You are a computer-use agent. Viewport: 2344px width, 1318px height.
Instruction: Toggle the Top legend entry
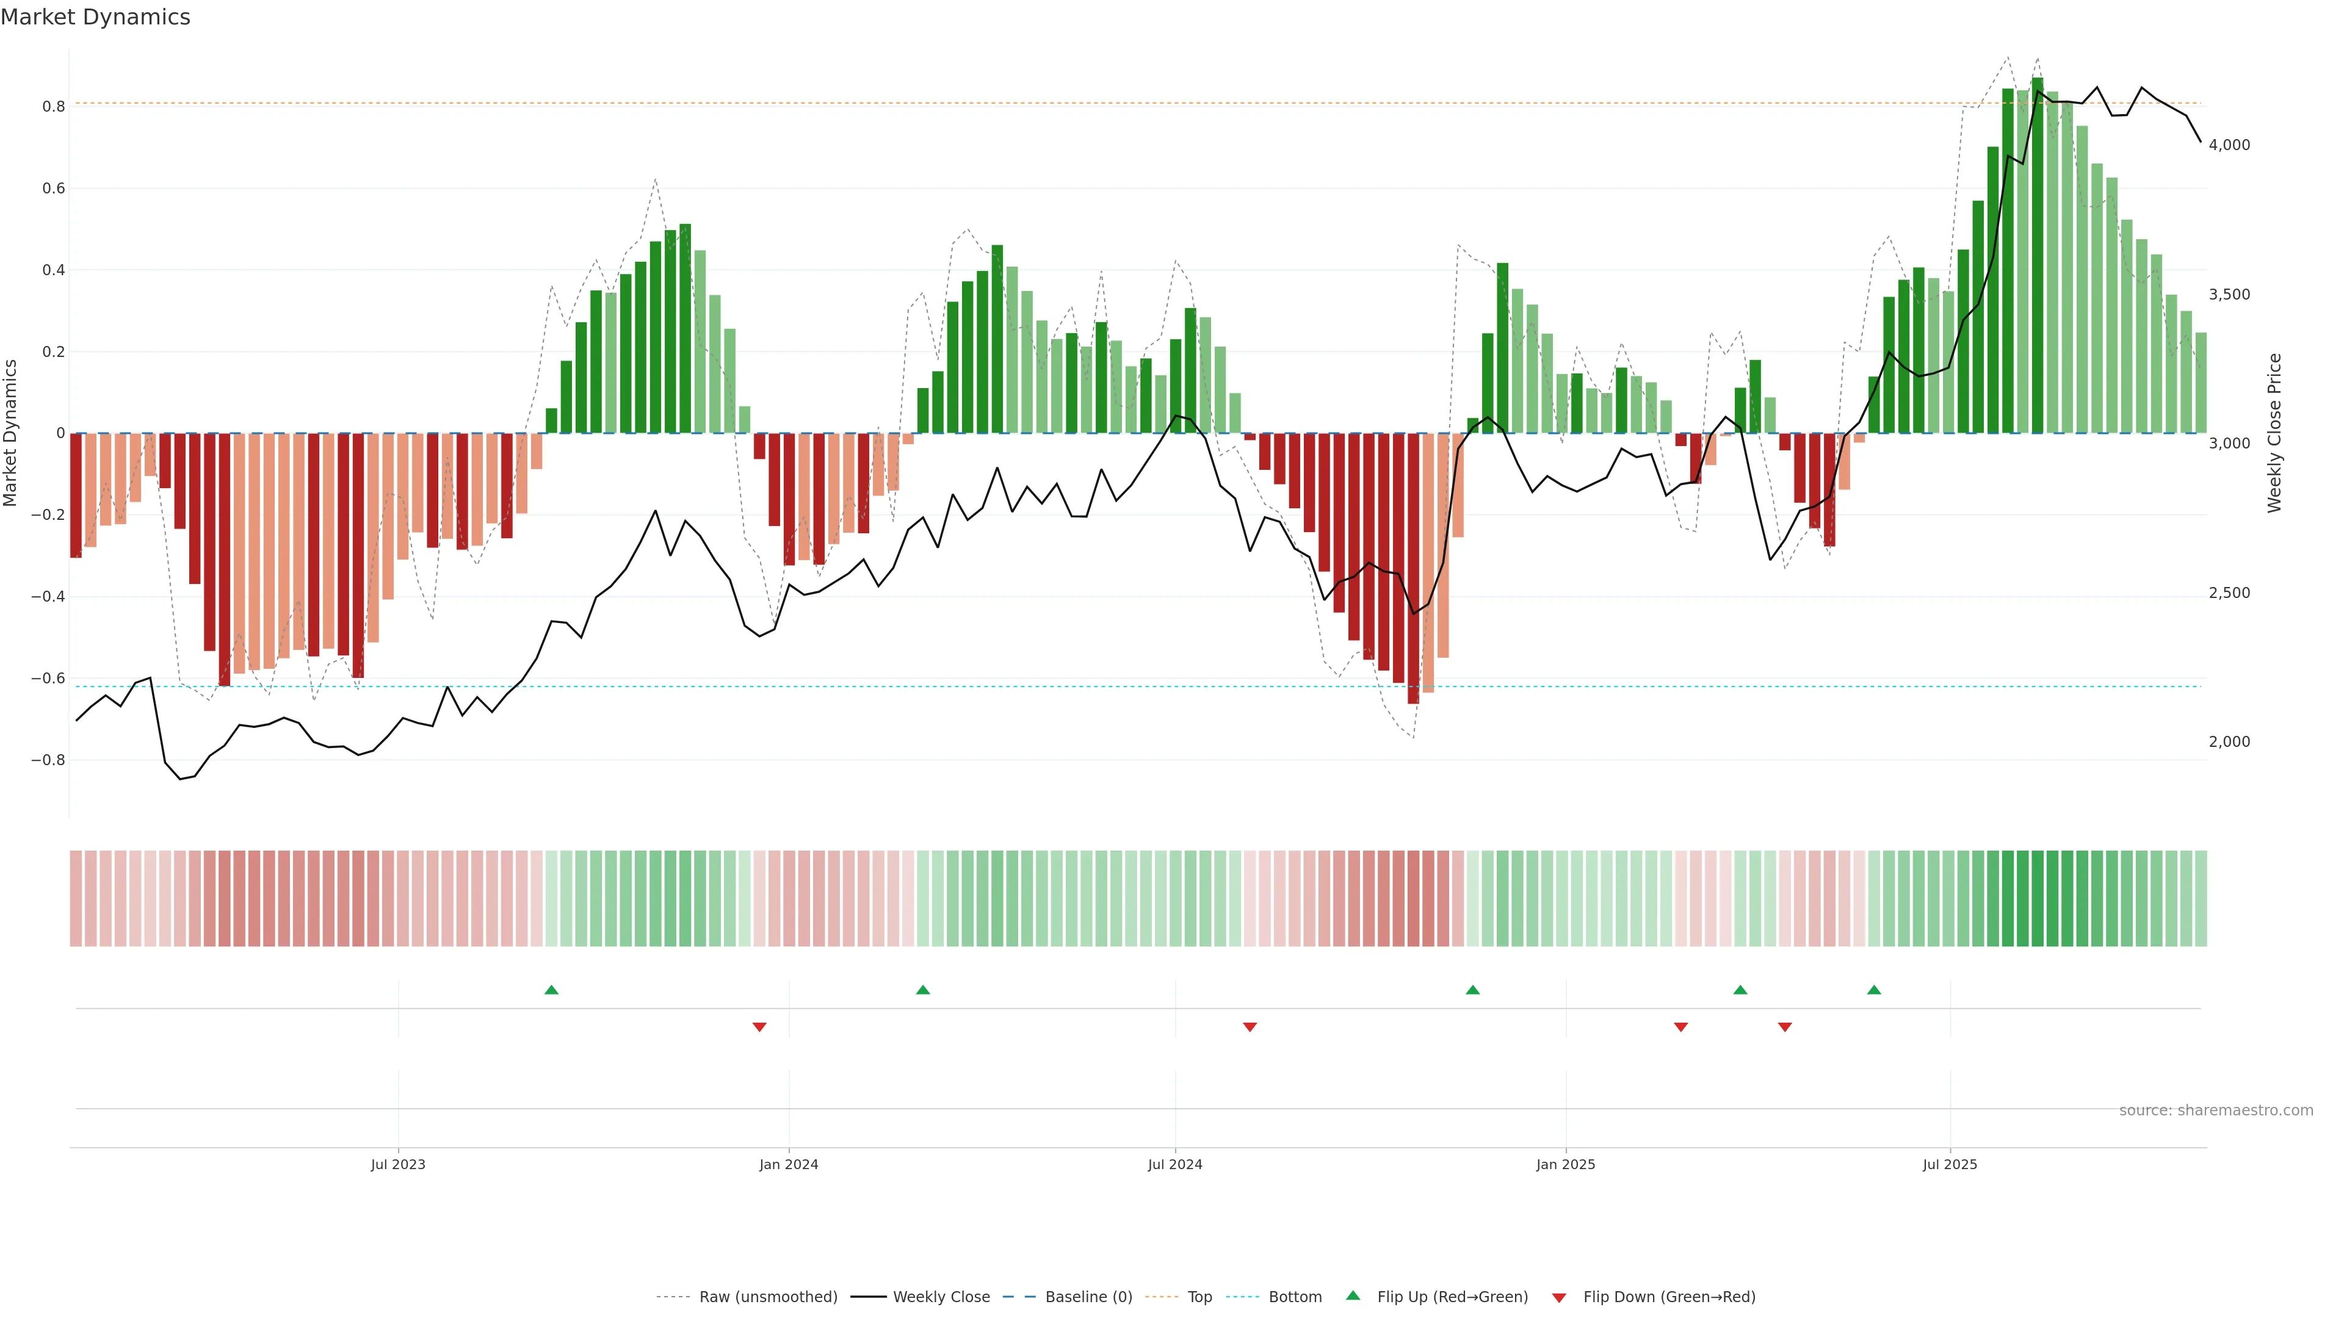pos(1199,1296)
